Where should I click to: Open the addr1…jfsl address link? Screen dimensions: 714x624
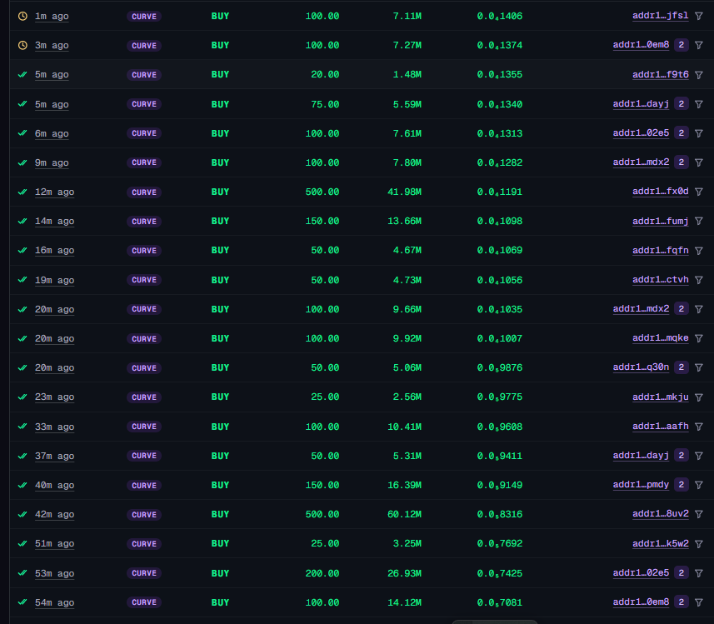tap(661, 16)
